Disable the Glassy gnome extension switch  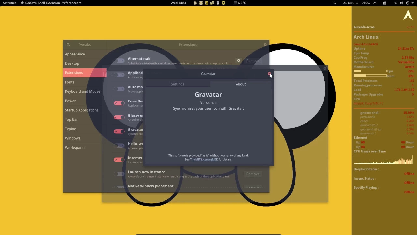(x=119, y=117)
